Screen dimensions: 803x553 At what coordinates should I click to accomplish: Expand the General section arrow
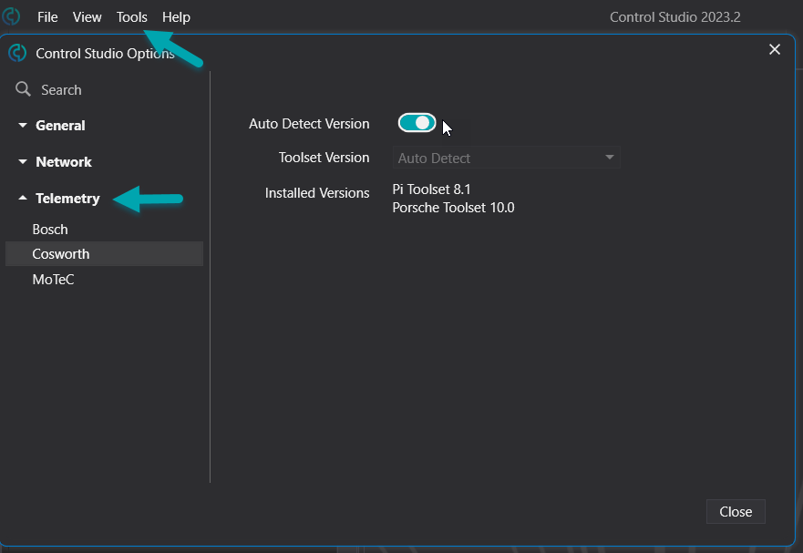click(x=23, y=125)
